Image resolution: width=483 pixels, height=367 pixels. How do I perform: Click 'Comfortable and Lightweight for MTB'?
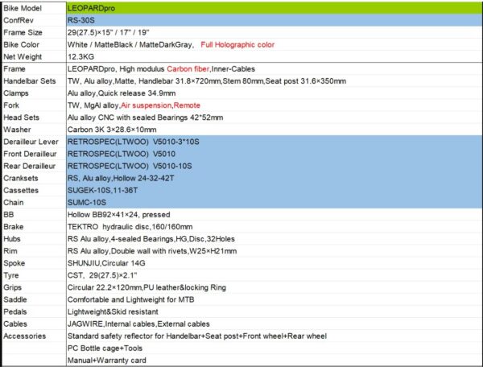click(131, 299)
